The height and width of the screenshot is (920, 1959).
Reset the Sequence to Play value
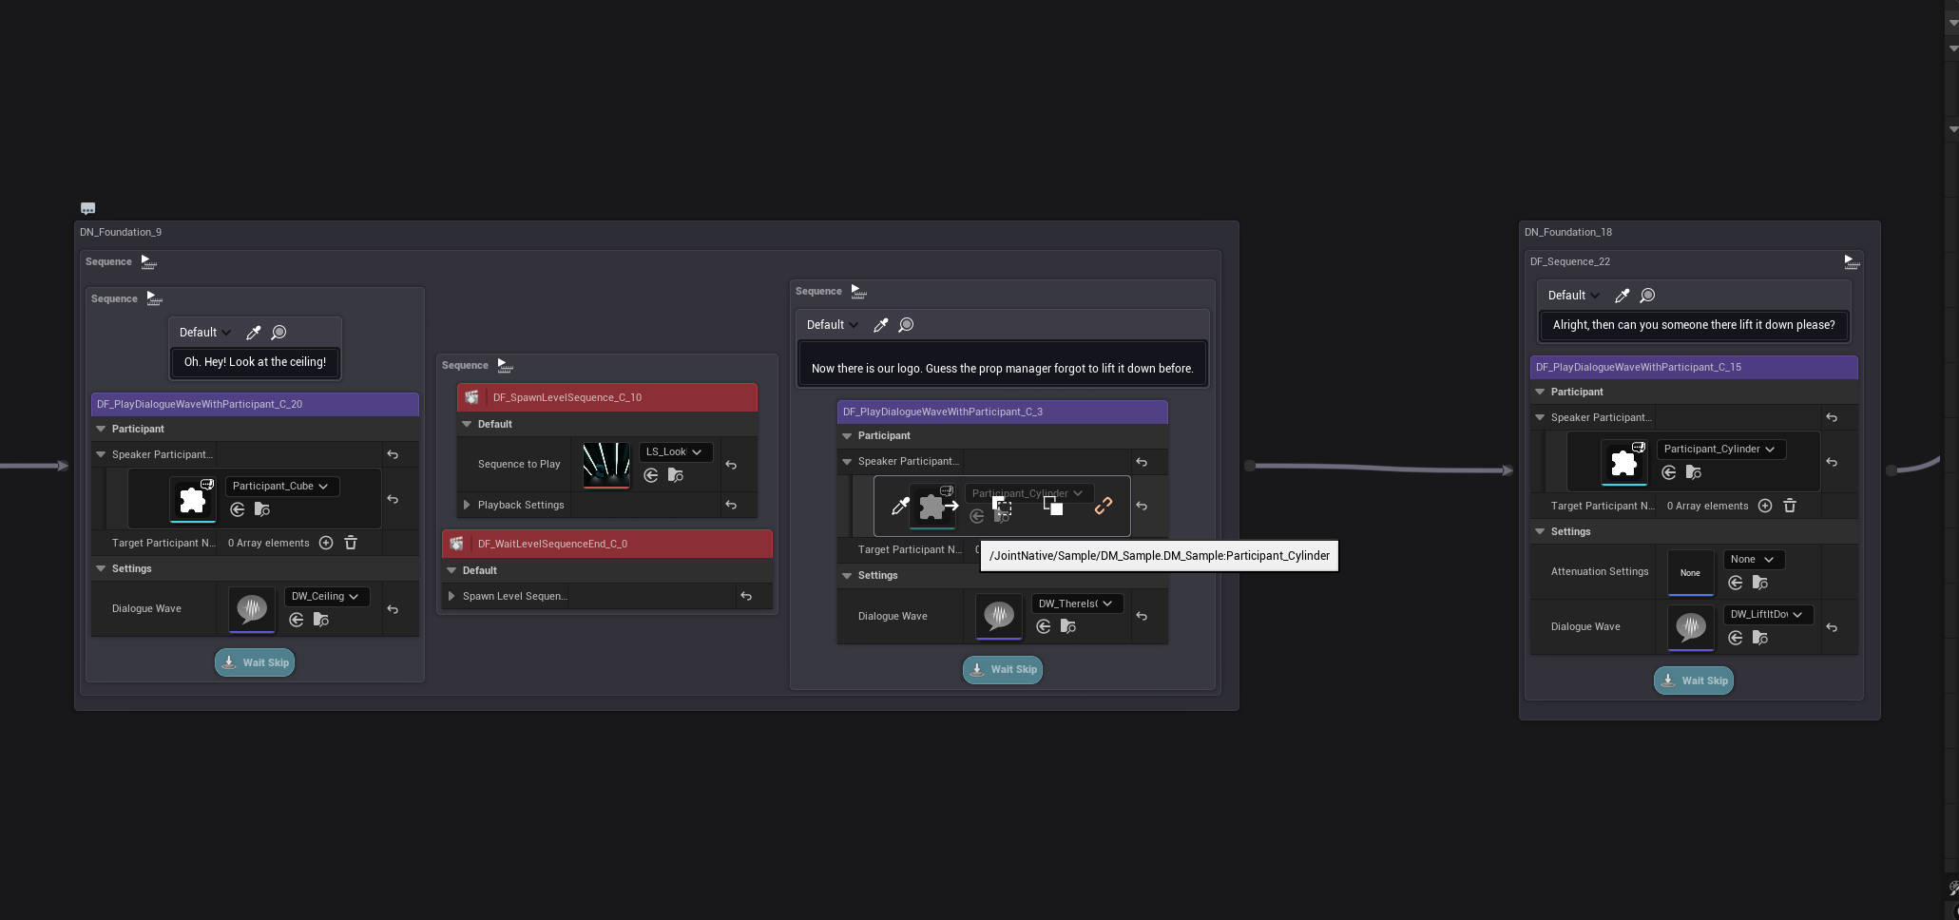pyautogui.click(x=731, y=465)
